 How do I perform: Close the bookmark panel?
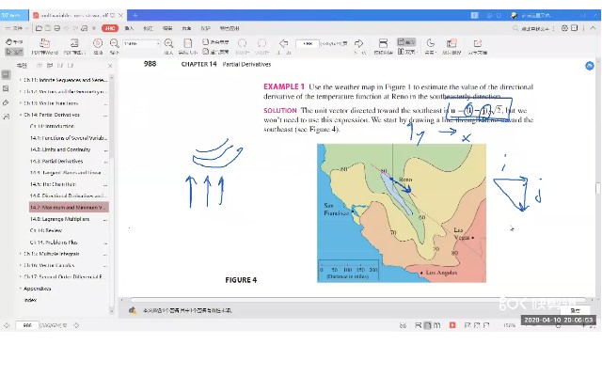pos(110,66)
